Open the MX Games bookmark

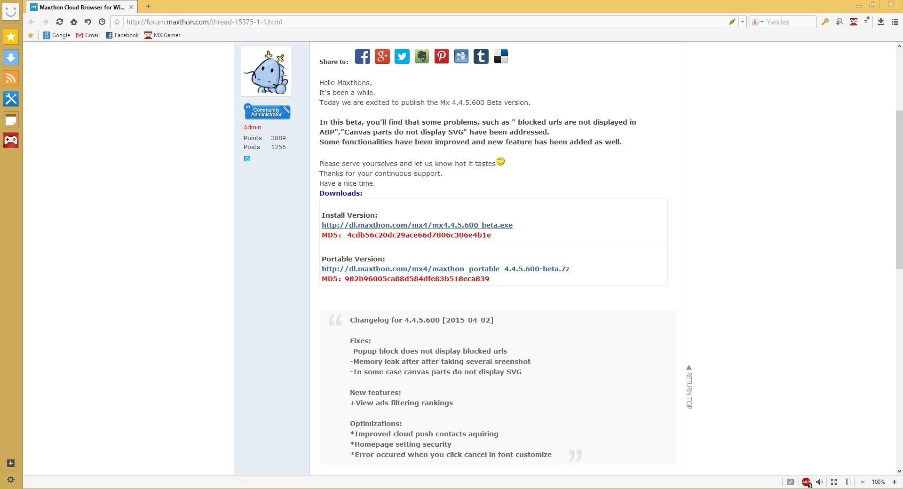pyautogui.click(x=163, y=35)
